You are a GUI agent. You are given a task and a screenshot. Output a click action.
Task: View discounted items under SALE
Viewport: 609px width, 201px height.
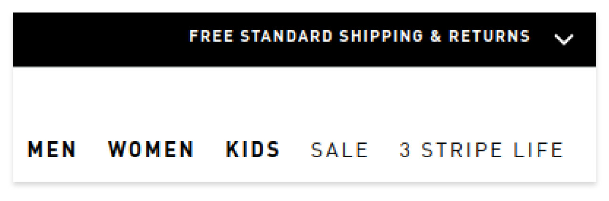point(339,150)
